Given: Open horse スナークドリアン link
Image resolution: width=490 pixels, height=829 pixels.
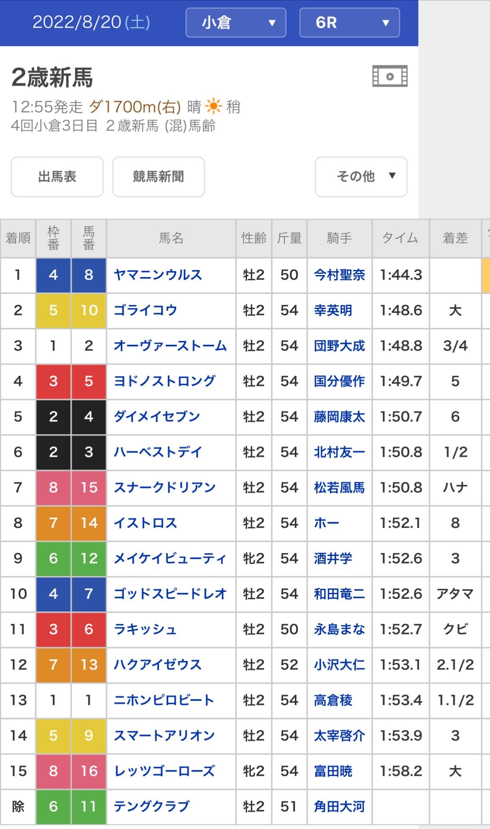Looking at the screenshot, I should (165, 488).
